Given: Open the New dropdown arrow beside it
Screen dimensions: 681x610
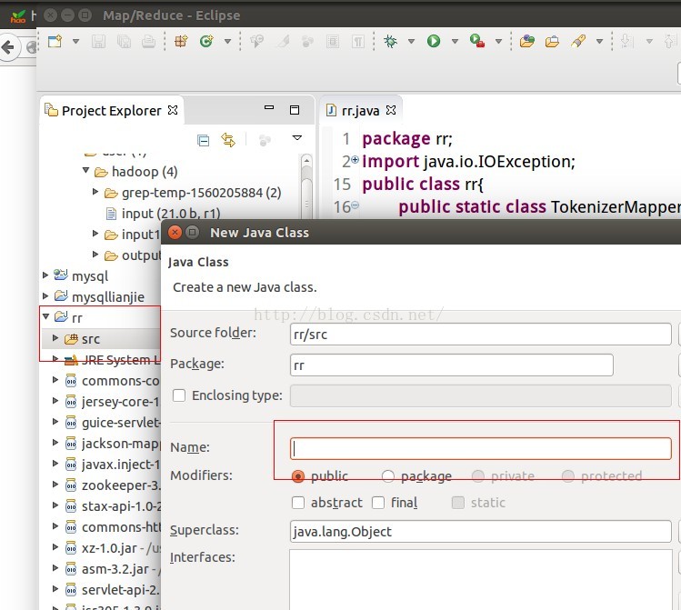Looking at the screenshot, I should 75,41.
